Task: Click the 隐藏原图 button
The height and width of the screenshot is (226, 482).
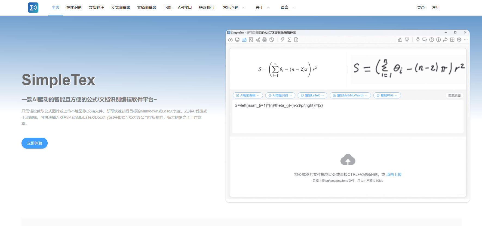Action: [455, 95]
